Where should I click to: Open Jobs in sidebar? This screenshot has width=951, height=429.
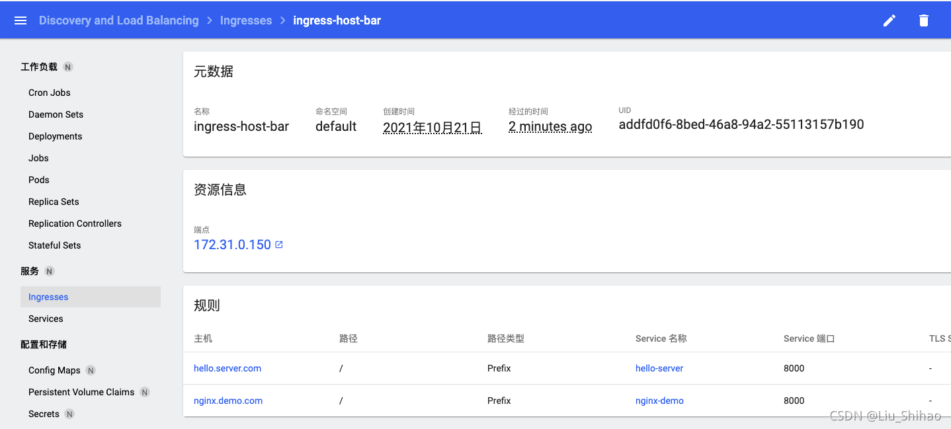click(39, 158)
